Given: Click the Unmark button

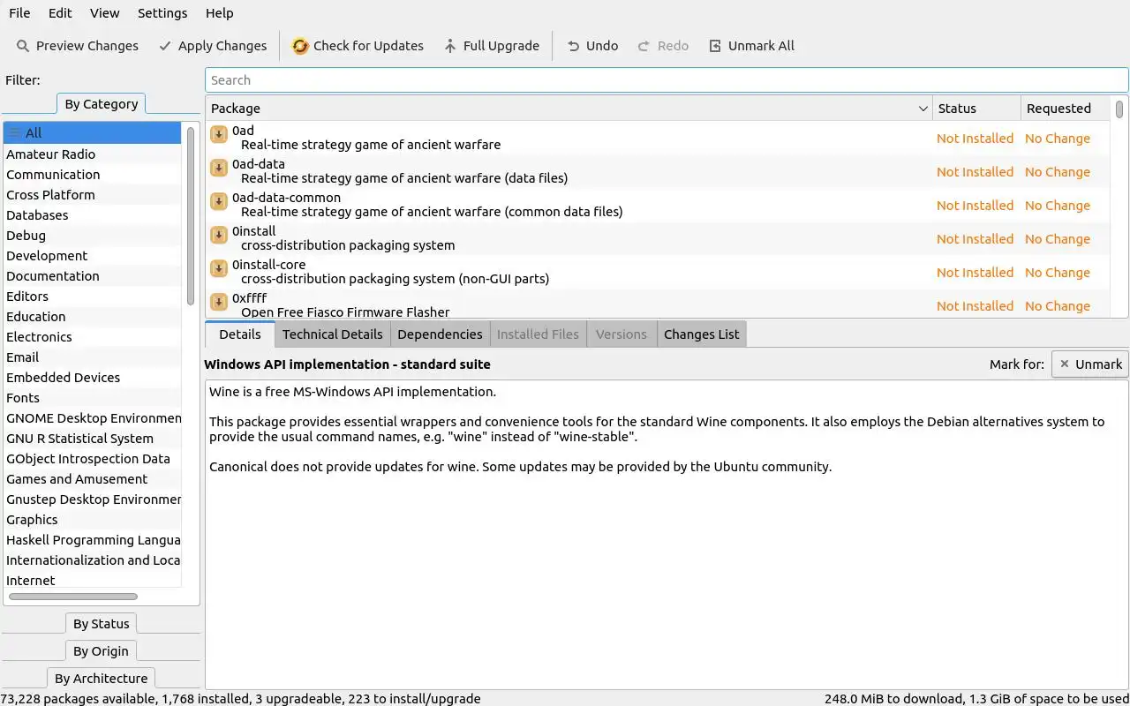Looking at the screenshot, I should [x=1090, y=364].
